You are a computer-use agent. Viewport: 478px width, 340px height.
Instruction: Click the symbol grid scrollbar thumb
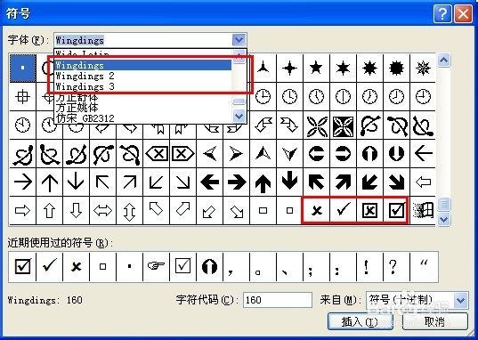[443, 205]
